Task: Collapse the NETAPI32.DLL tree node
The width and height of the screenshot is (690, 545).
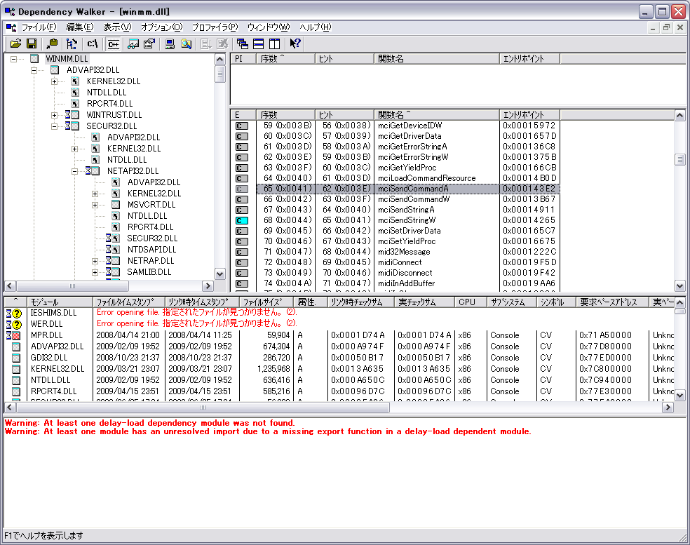Action: [x=74, y=171]
